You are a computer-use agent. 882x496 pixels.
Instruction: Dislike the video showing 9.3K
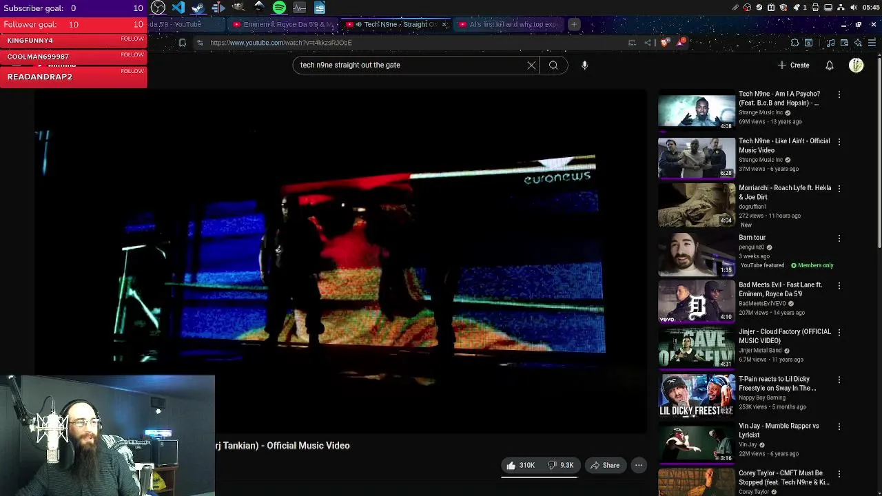[x=560, y=465]
